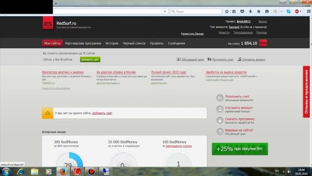Click the +25% при покупке Rm banner

tap(240, 149)
